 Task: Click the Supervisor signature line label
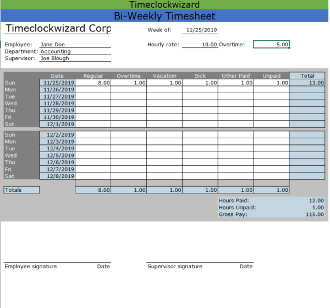[175, 267]
